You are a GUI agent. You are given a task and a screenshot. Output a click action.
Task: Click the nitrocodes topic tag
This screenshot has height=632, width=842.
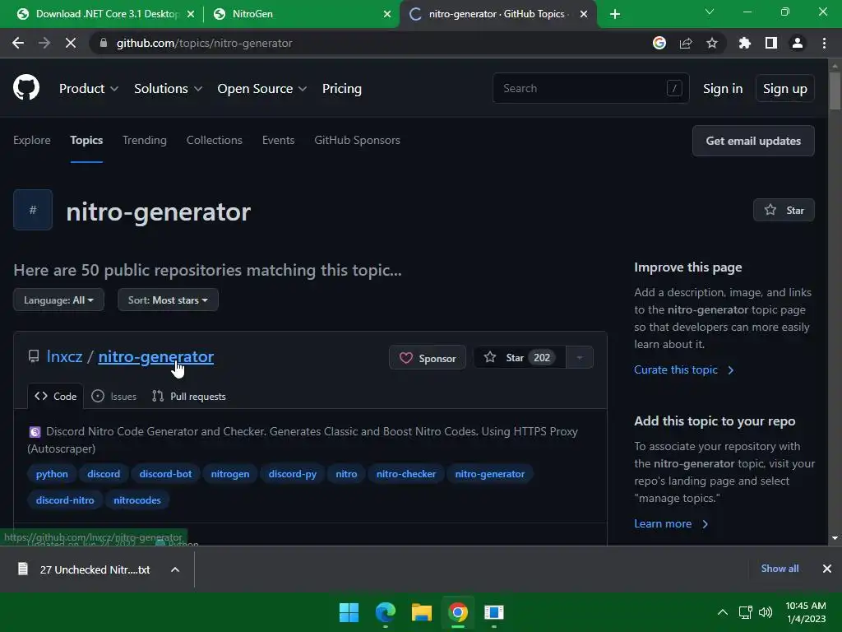click(137, 500)
